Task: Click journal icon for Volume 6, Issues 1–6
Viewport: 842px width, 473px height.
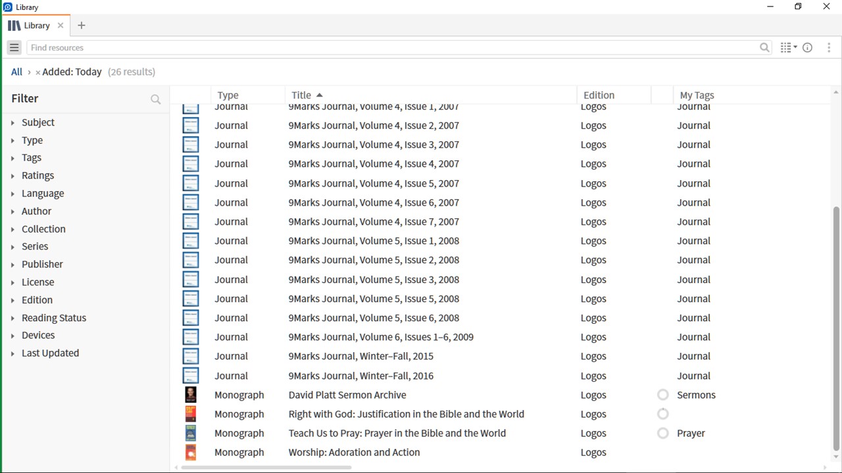Action: pyautogui.click(x=191, y=337)
